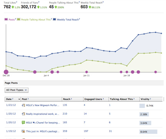Click the sort arrow in the Date column

tap(19, 99)
